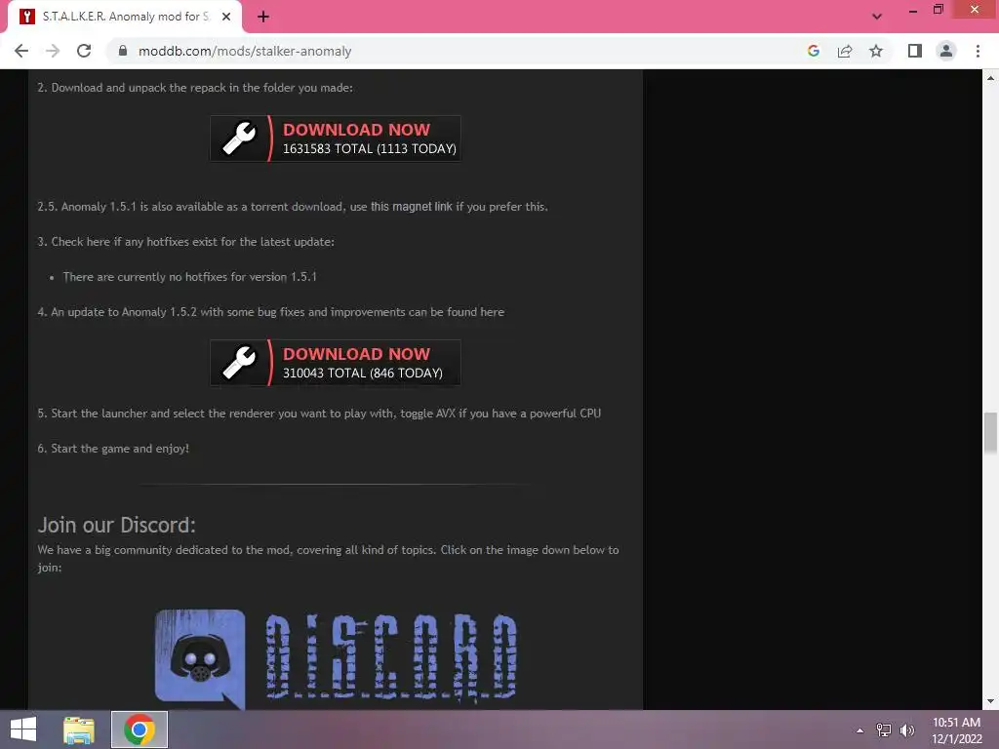Reload the moddb page
This screenshot has height=749, width=999.
pyautogui.click(x=84, y=51)
